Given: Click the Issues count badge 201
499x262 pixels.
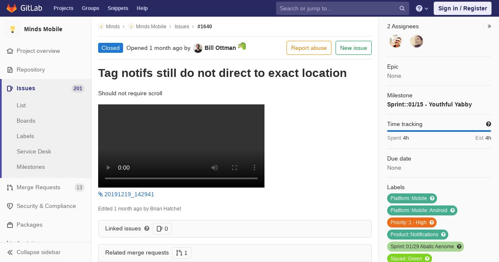Looking at the screenshot, I should click(x=78, y=88).
